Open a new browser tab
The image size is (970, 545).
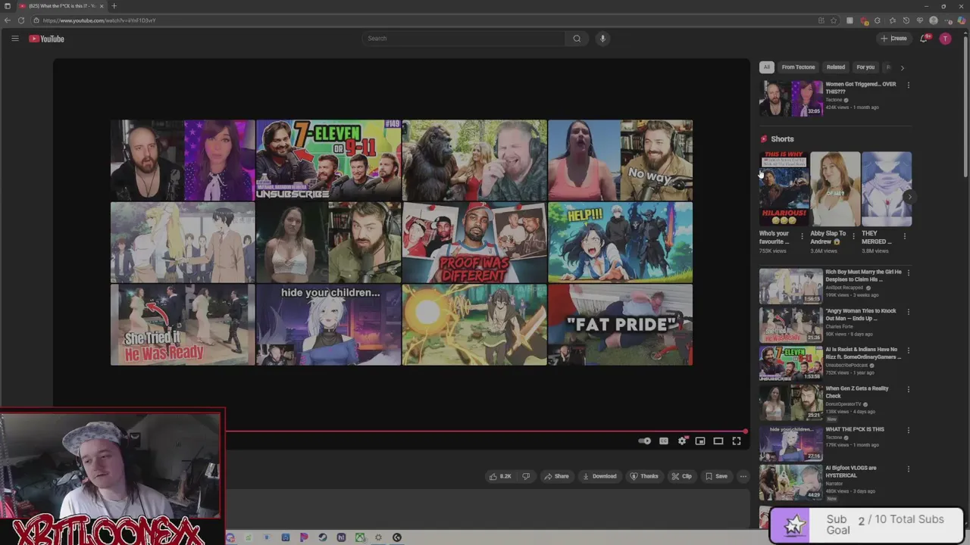point(114,6)
